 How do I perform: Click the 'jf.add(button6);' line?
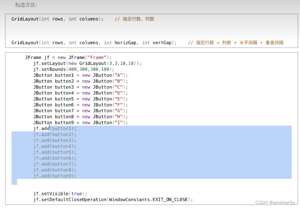tap(55, 158)
